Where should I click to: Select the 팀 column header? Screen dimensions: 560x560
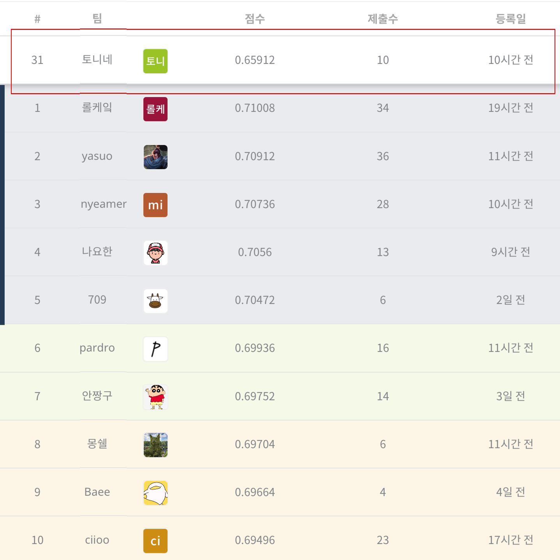97,18
